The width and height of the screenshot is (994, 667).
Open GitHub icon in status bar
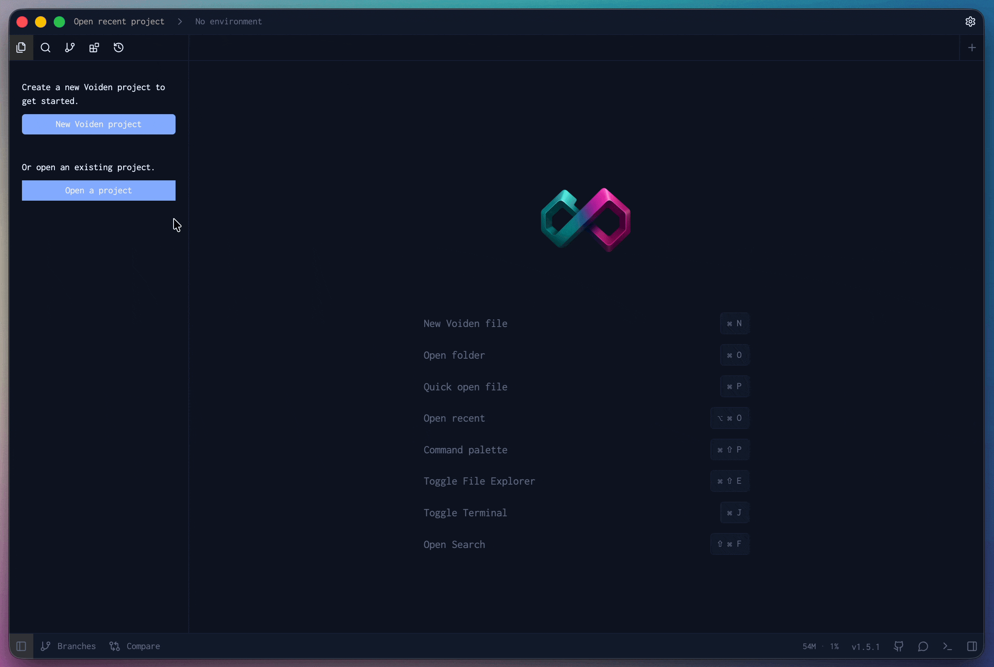coord(899,646)
